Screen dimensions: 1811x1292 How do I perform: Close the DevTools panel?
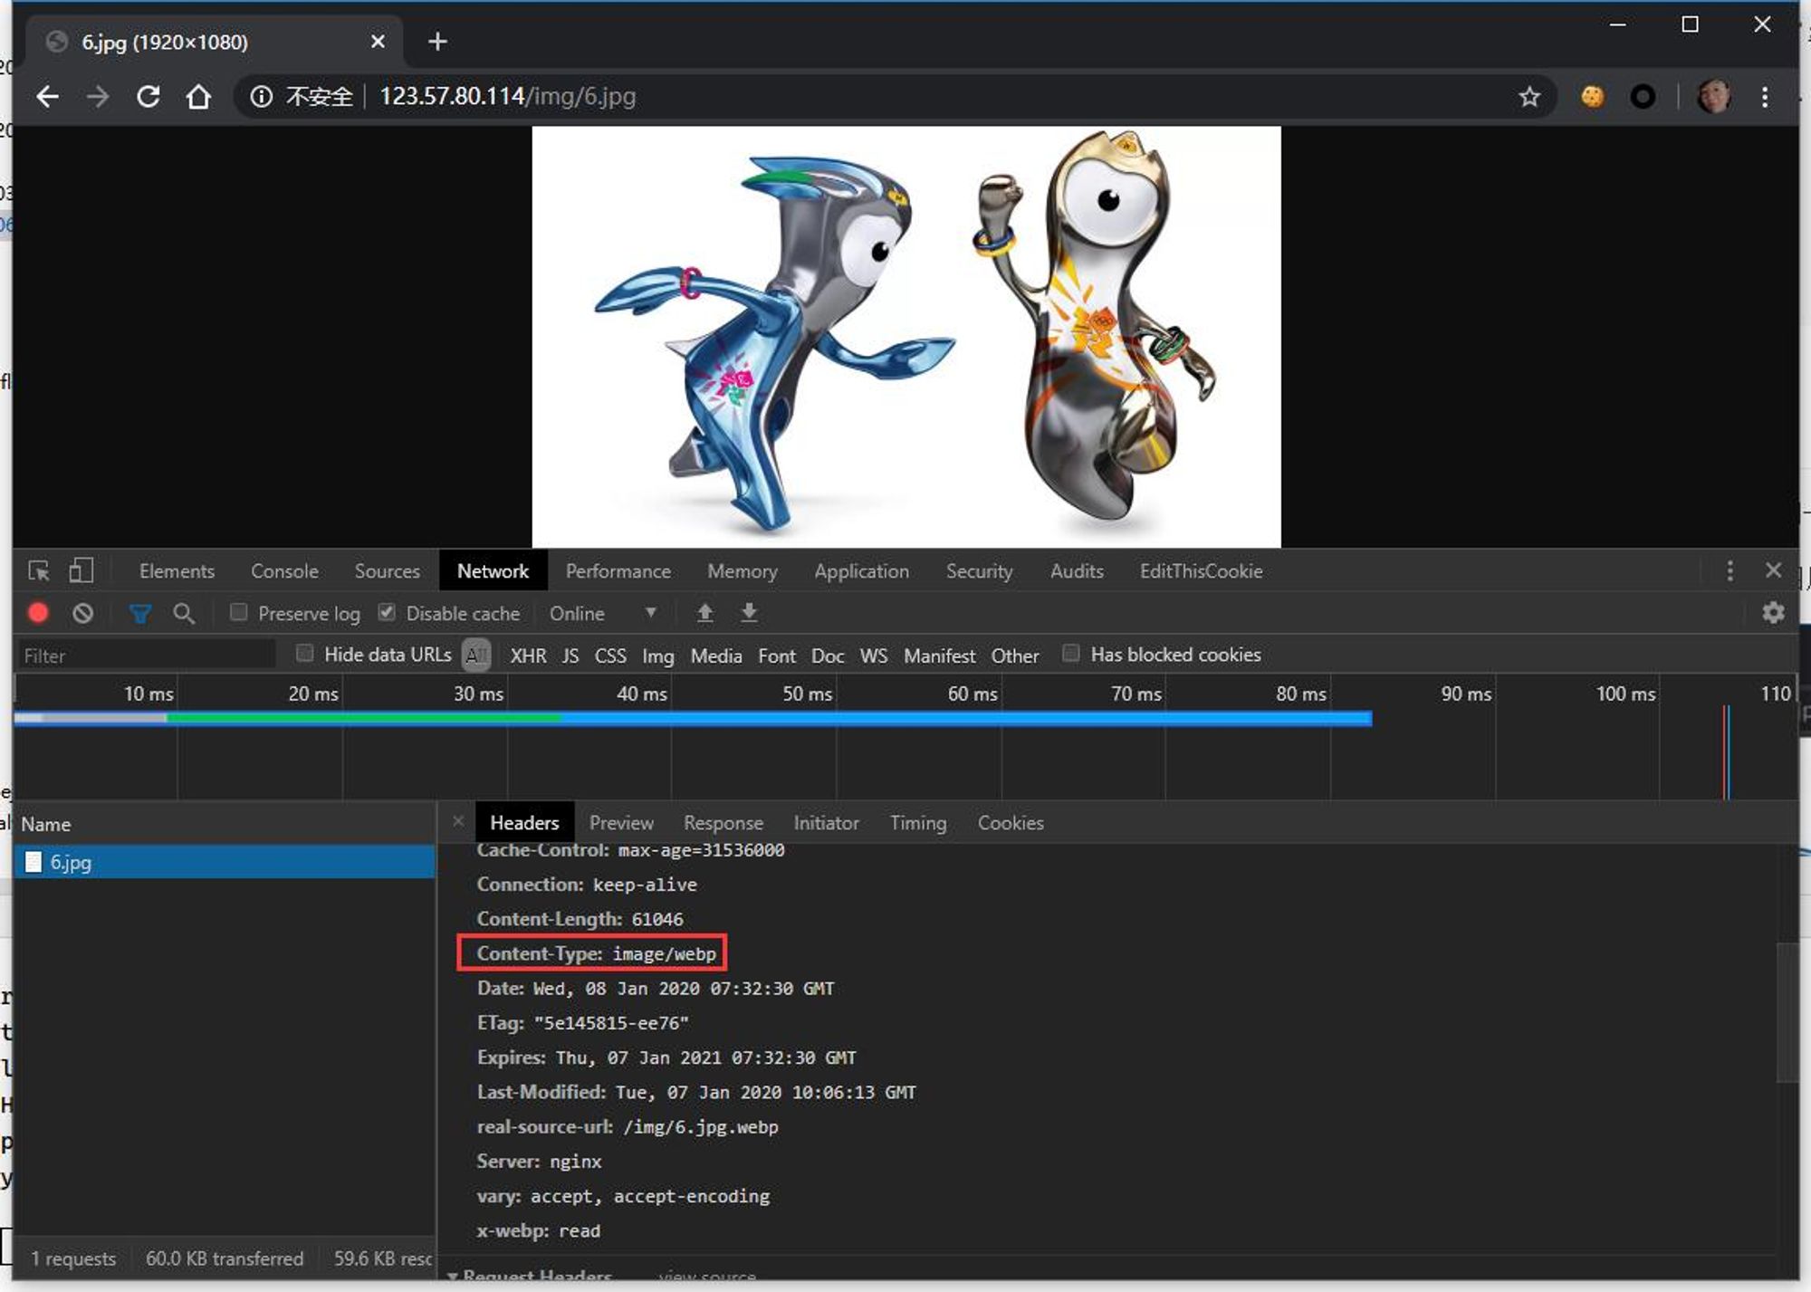(1773, 569)
